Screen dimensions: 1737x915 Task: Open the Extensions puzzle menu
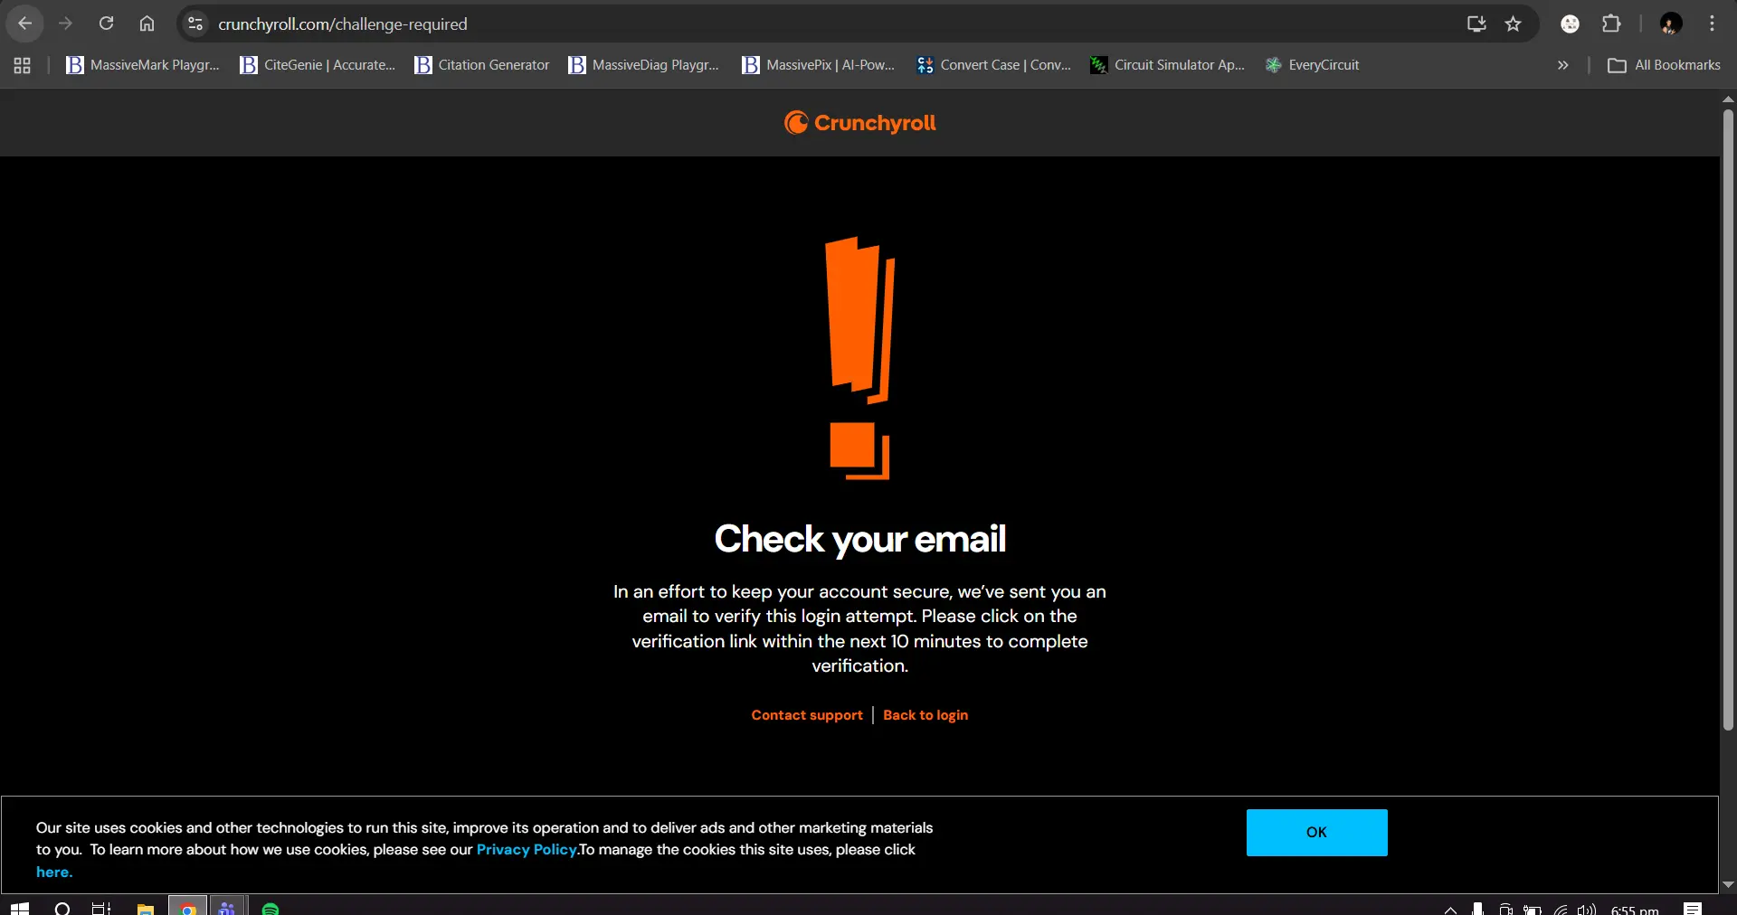1611,24
